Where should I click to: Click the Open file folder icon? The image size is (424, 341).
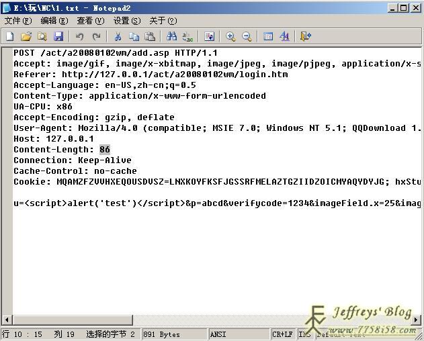coord(26,36)
